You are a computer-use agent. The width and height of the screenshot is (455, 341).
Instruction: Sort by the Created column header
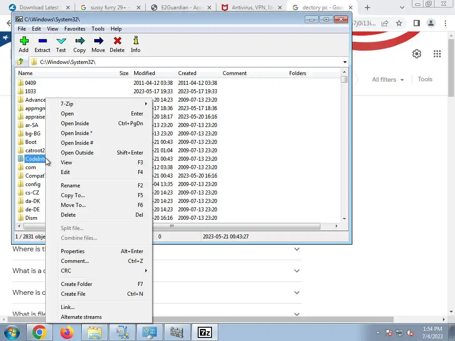pos(197,73)
